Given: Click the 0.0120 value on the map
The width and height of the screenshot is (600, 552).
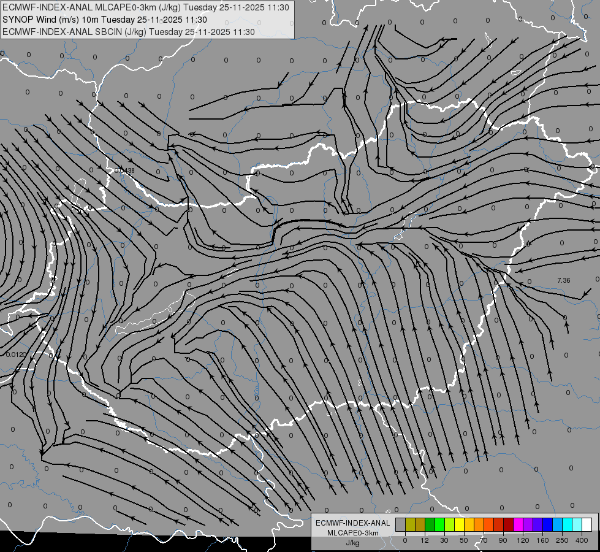Looking at the screenshot, I should pos(16,355).
